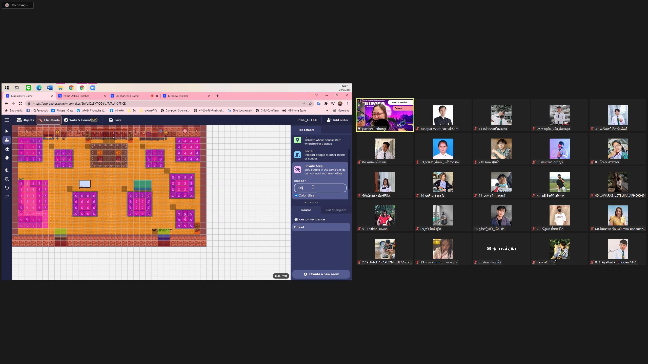648x364 pixels.
Task: Open CMU CuteAjarn bookmark
Action: click(267, 110)
